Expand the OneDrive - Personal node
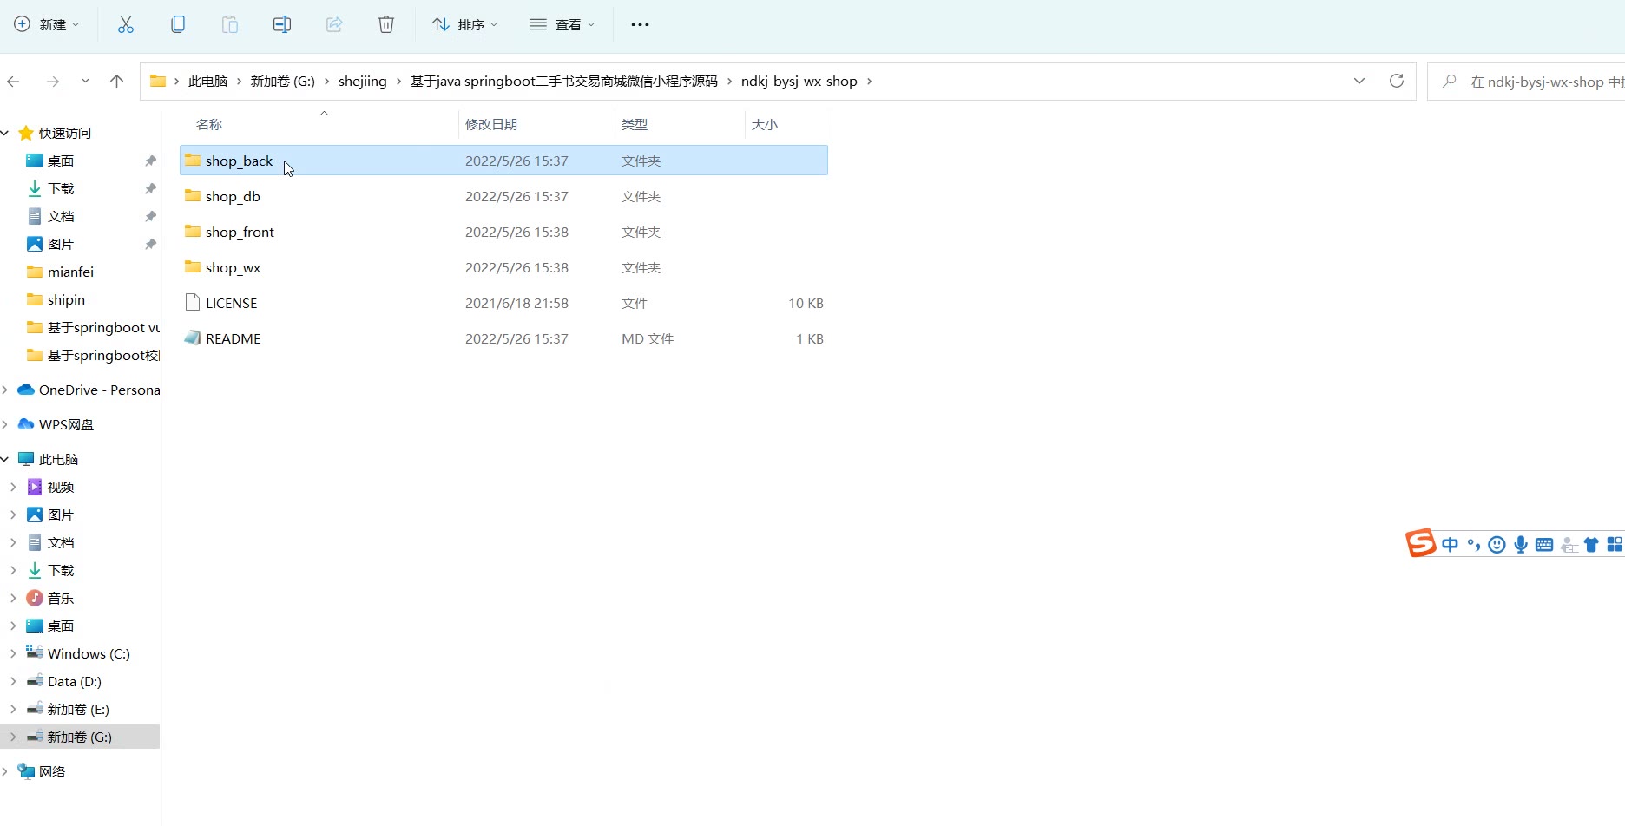The width and height of the screenshot is (1625, 826). click(x=5, y=390)
